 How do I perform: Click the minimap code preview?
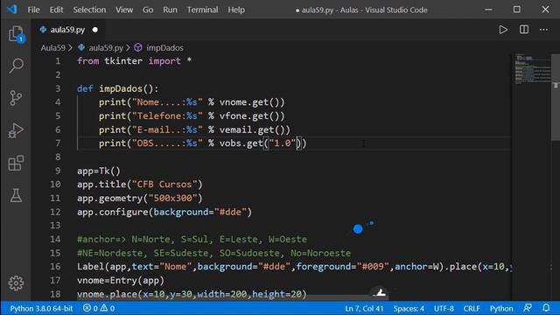(x=532, y=69)
